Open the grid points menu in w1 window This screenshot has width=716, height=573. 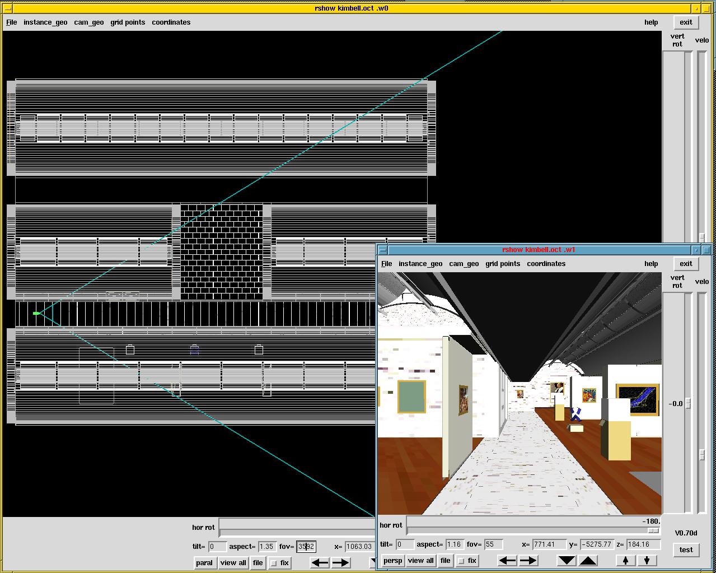click(x=503, y=264)
